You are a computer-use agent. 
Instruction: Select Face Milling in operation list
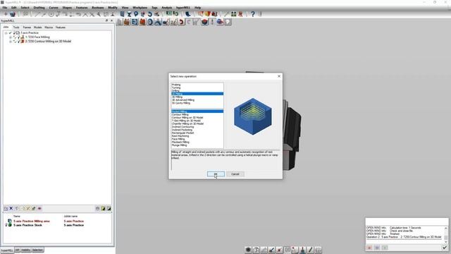point(178,139)
